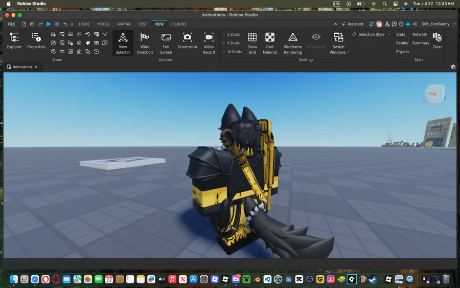Viewport: 460px width, 288px height.
Task: Close the Animations document tab
Action: (x=36, y=67)
